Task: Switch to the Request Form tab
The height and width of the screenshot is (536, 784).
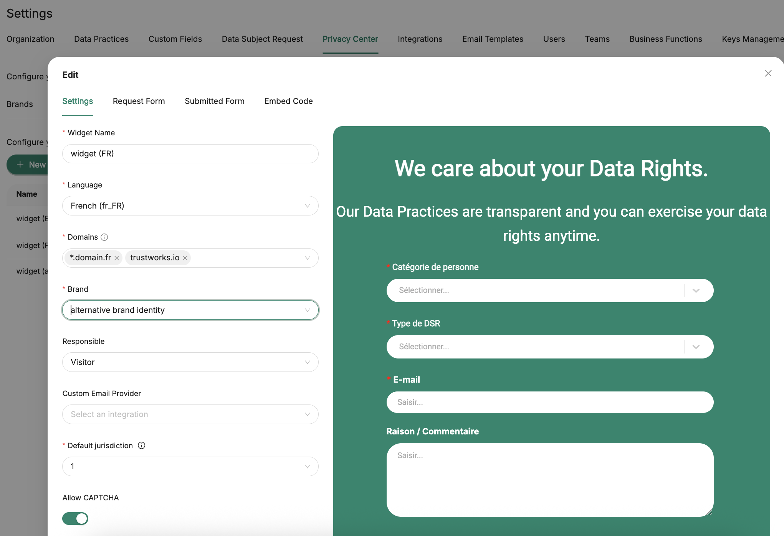Action: pyautogui.click(x=139, y=101)
